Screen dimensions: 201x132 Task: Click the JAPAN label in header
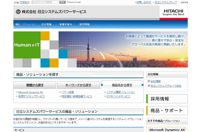(184, 2)
